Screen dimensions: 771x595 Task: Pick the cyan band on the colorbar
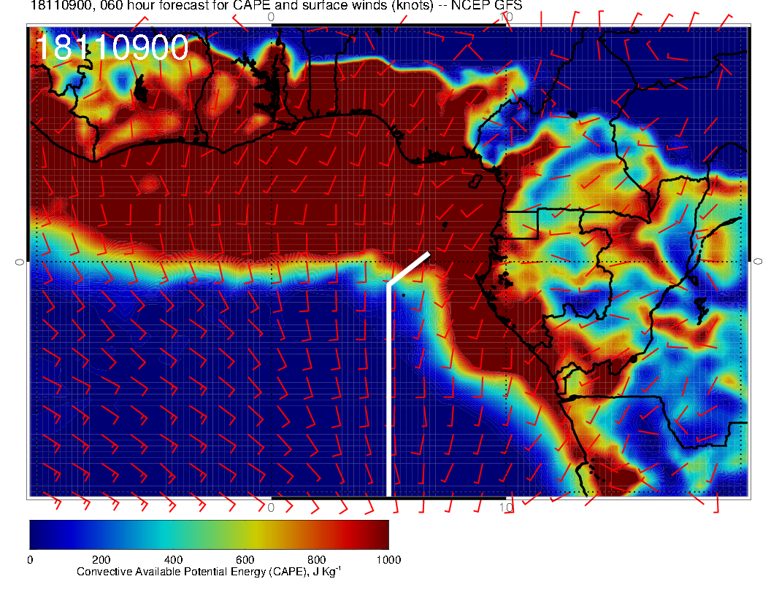click(175, 534)
